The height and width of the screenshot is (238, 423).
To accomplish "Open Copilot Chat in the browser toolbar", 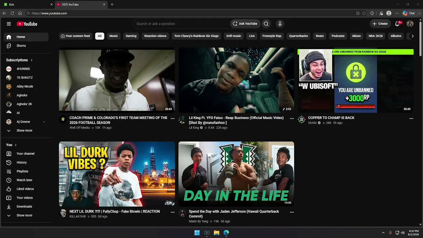I will [409, 13].
